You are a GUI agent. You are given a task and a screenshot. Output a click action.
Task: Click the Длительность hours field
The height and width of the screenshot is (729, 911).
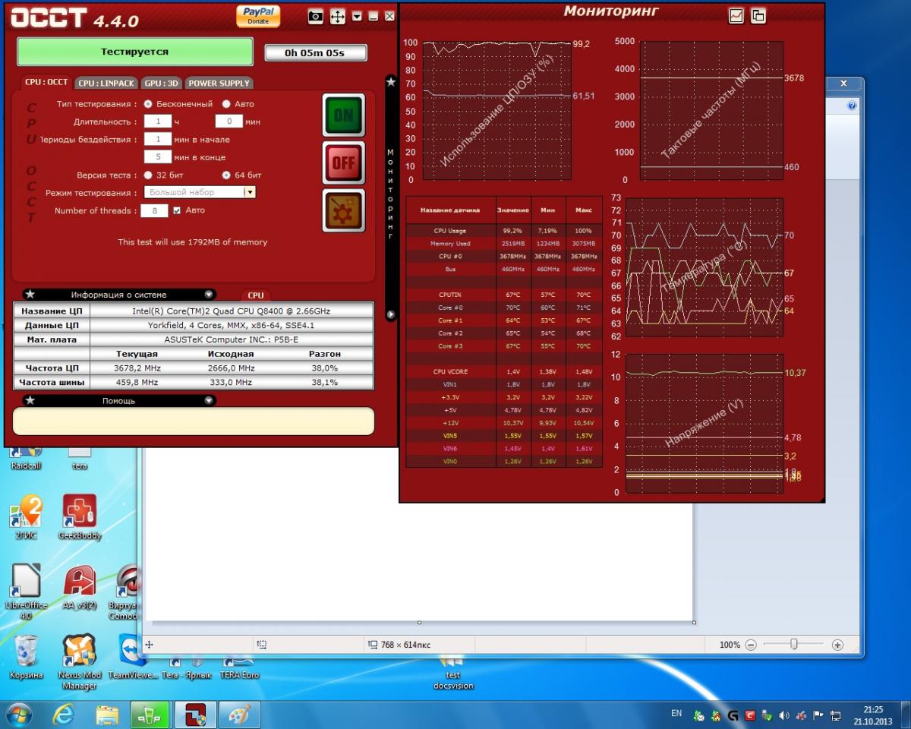(x=157, y=121)
